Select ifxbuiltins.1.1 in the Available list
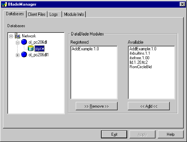Viewport: 187px width, 142px height. point(140,53)
